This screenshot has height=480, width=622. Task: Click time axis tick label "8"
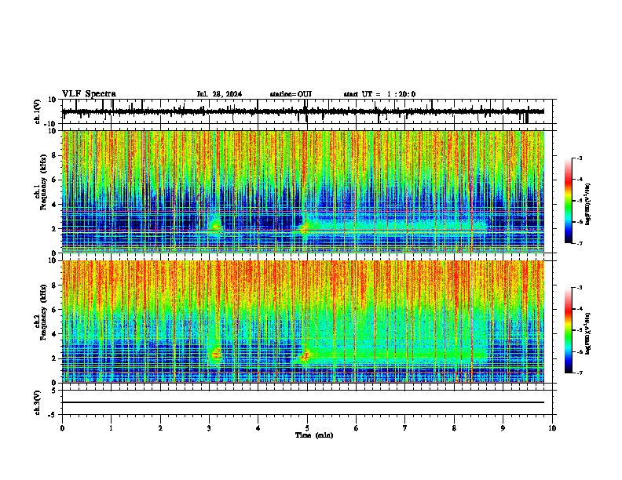pyautogui.click(x=454, y=428)
